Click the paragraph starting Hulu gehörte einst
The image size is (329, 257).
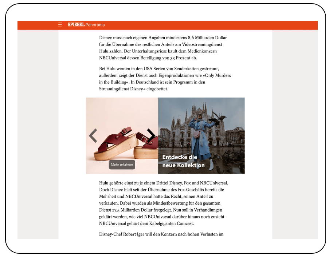coord(163,203)
